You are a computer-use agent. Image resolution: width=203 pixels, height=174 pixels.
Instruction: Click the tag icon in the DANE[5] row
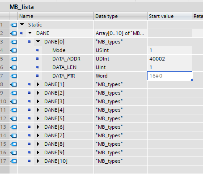13,118
